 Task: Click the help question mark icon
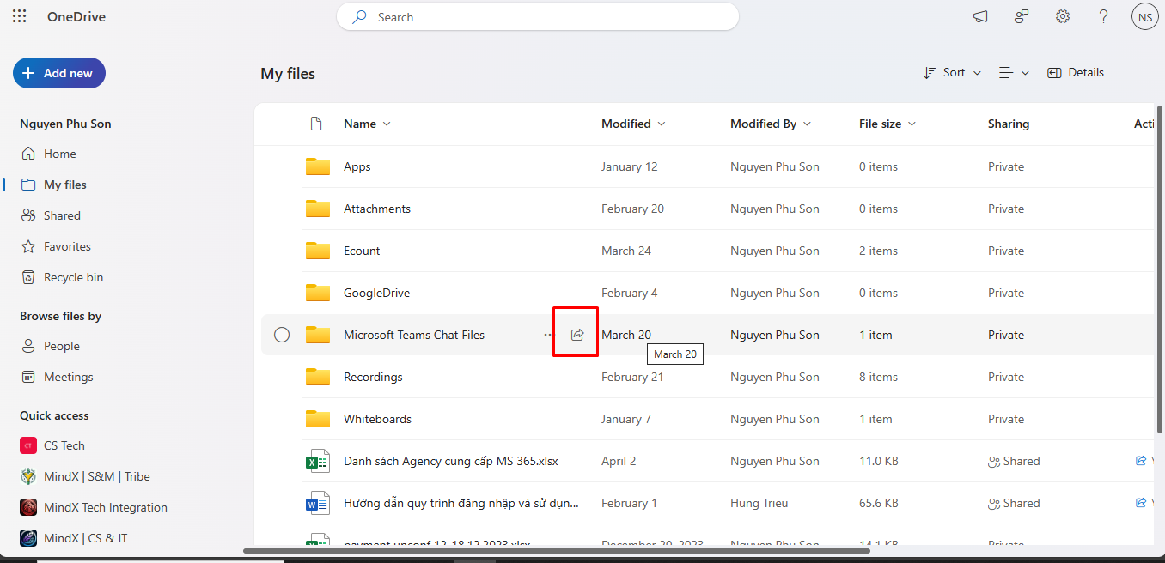(x=1104, y=16)
